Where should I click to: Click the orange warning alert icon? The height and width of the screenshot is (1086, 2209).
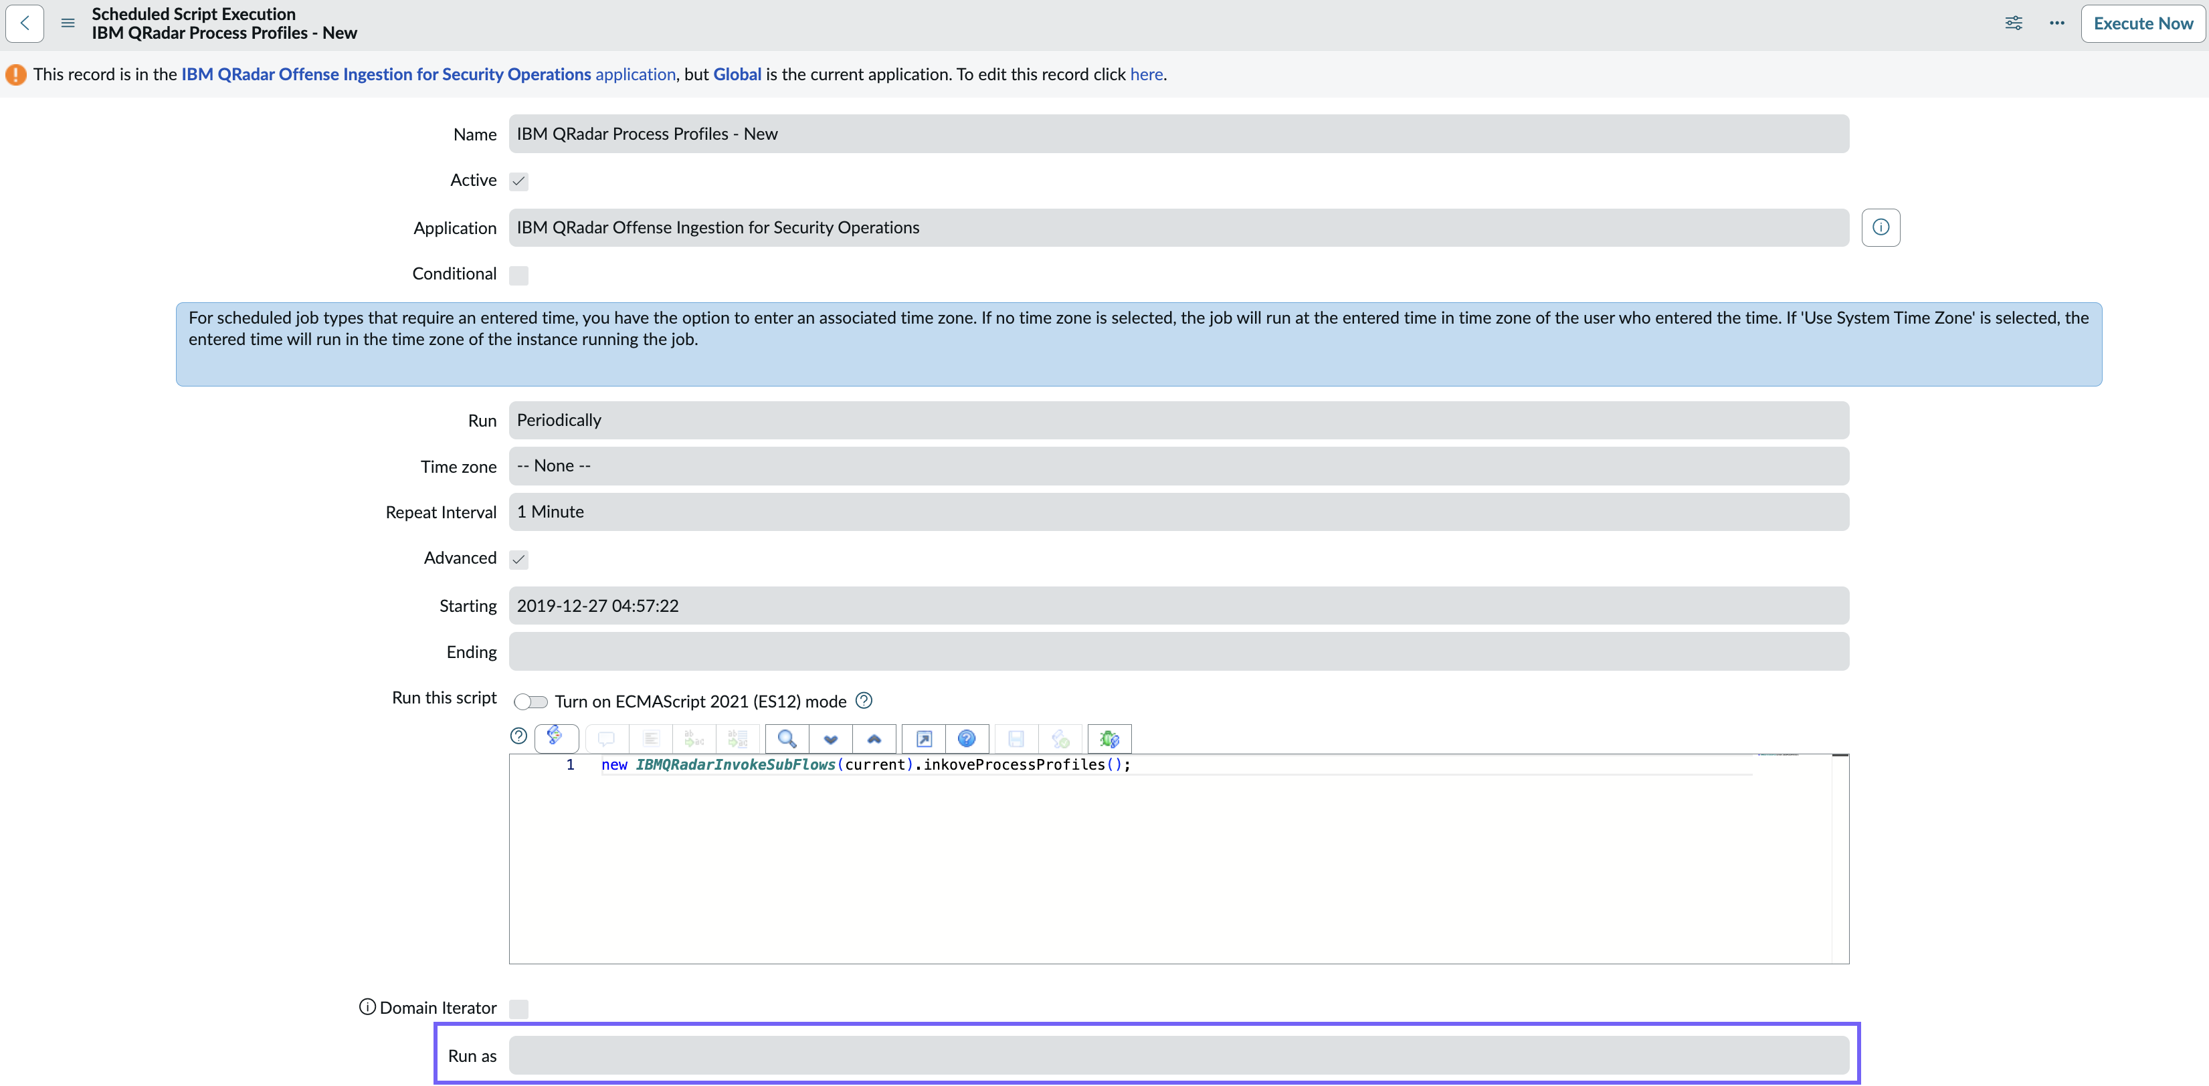click(16, 75)
